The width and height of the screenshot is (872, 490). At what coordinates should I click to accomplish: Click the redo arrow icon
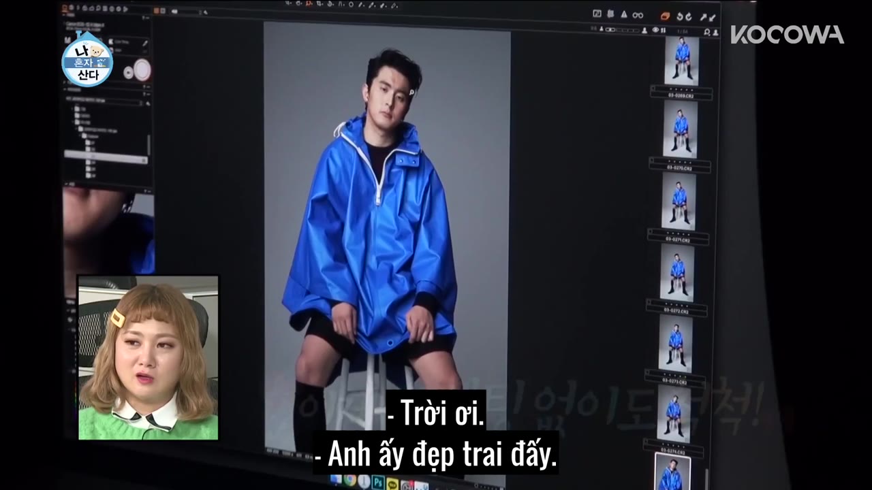click(689, 17)
